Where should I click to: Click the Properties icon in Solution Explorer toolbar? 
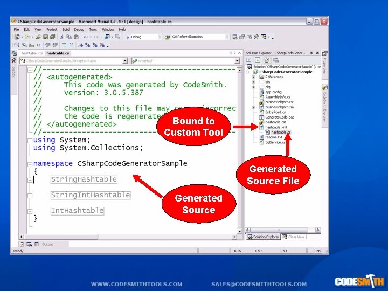click(x=276, y=60)
